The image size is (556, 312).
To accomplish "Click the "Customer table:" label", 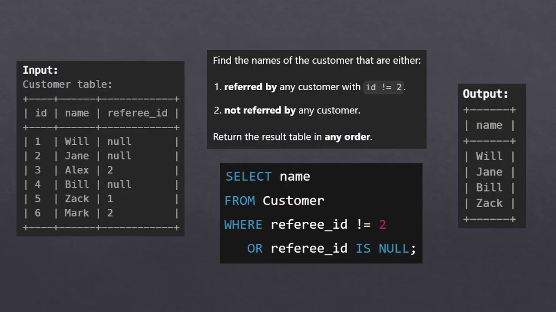I will click(67, 84).
